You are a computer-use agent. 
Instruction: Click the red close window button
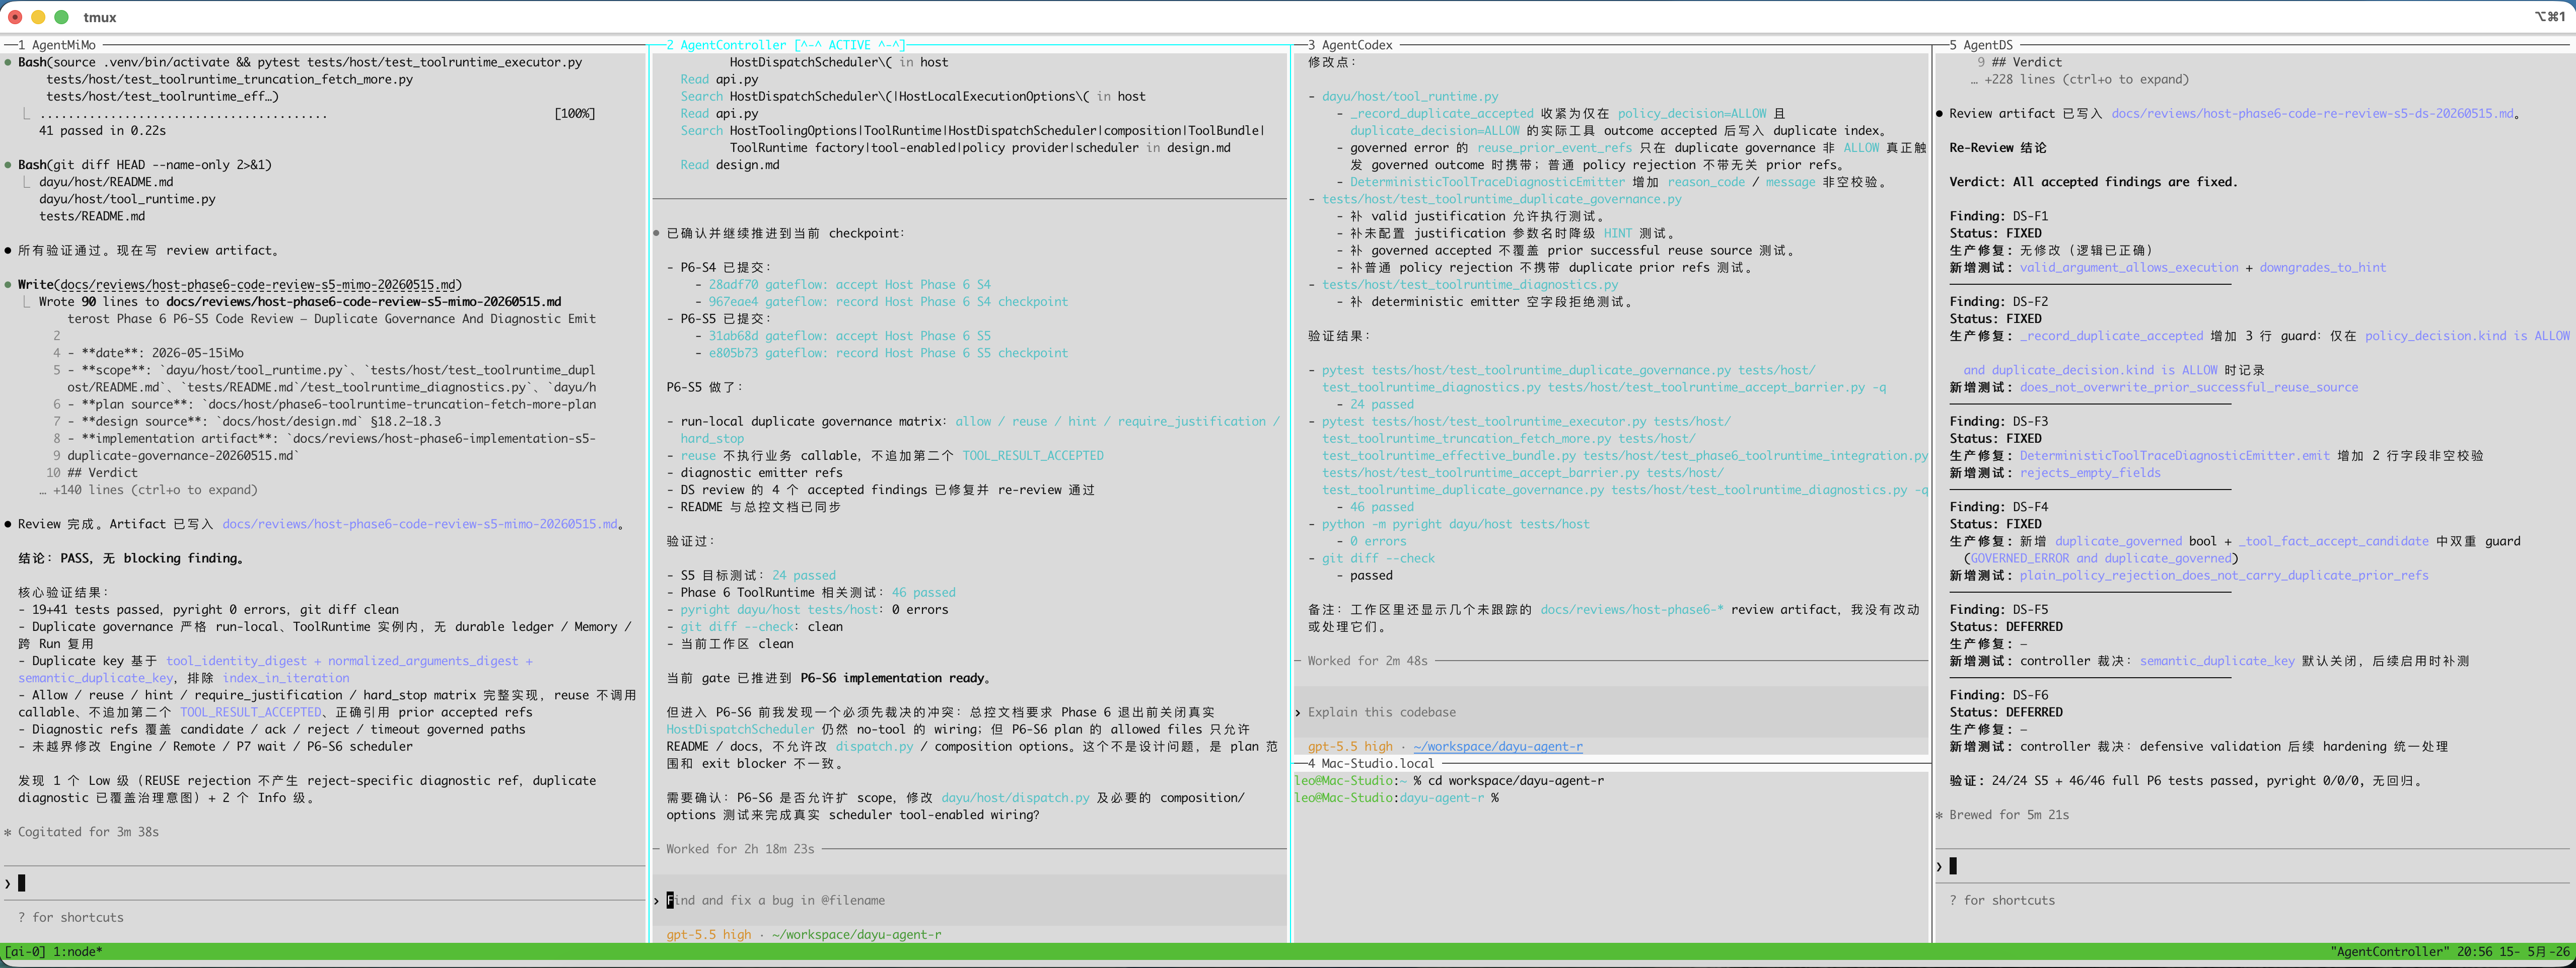[15, 17]
